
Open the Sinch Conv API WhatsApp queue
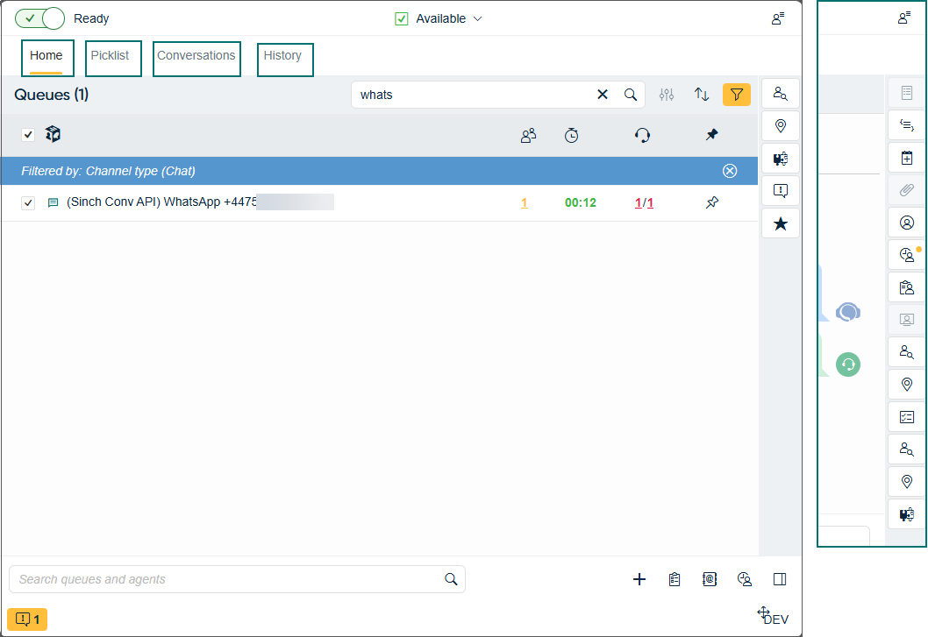point(162,202)
